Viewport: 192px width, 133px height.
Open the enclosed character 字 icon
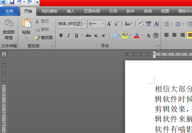click(x=156, y=35)
